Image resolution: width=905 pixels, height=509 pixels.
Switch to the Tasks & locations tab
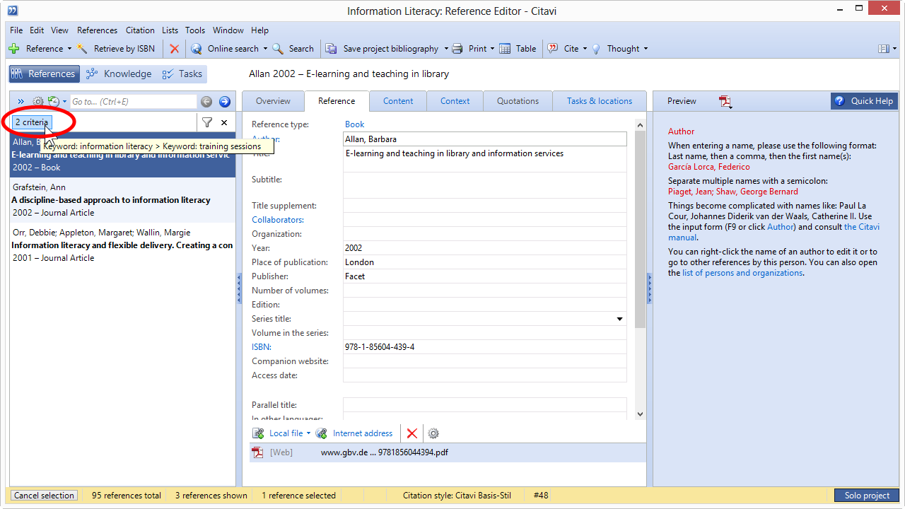(x=600, y=101)
